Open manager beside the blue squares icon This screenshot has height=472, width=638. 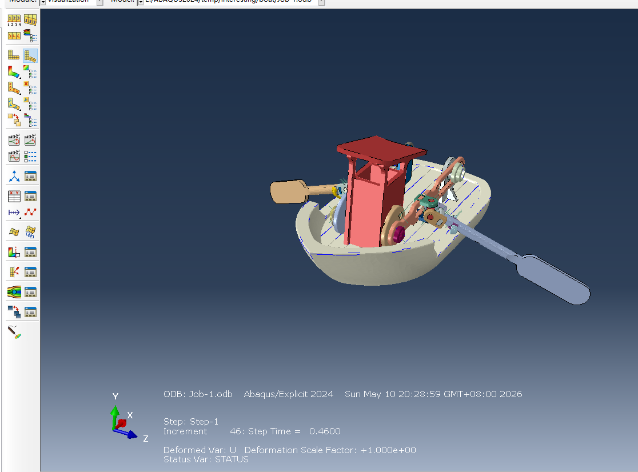click(30, 312)
